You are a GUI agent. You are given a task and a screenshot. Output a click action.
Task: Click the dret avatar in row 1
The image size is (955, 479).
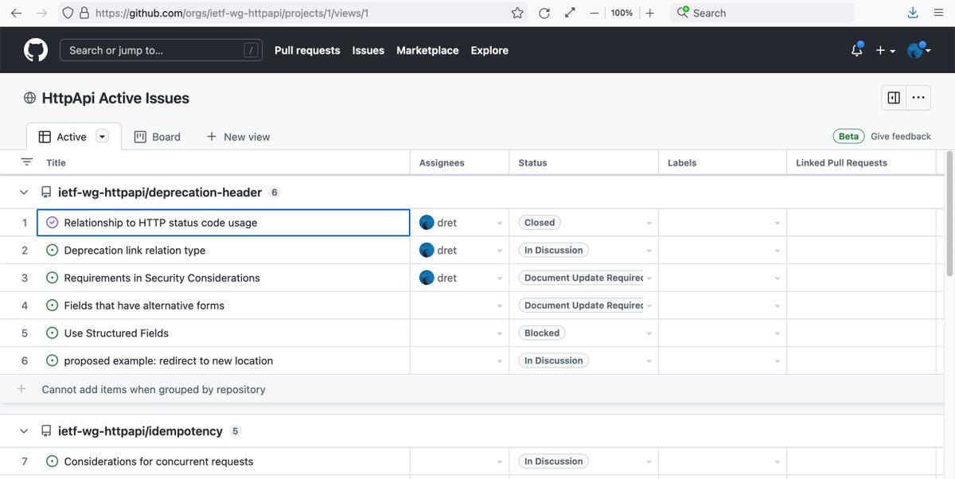click(427, 223)
